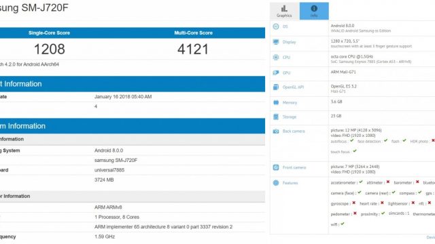Click the Android 8.0.0 value in system table
The image size is (435, 244).
pyautogui.click(x=109, y=150)
